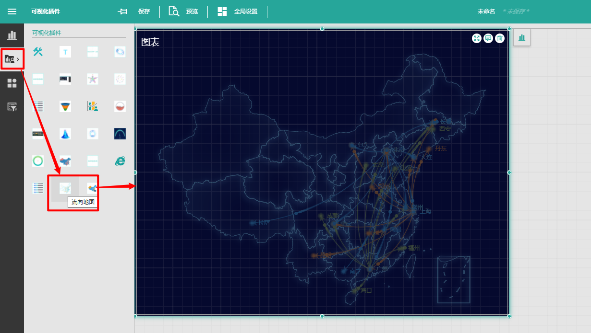Select the dark gauge dashboard plugin
The image size is (591, 333).
click(x=120, y=134)
